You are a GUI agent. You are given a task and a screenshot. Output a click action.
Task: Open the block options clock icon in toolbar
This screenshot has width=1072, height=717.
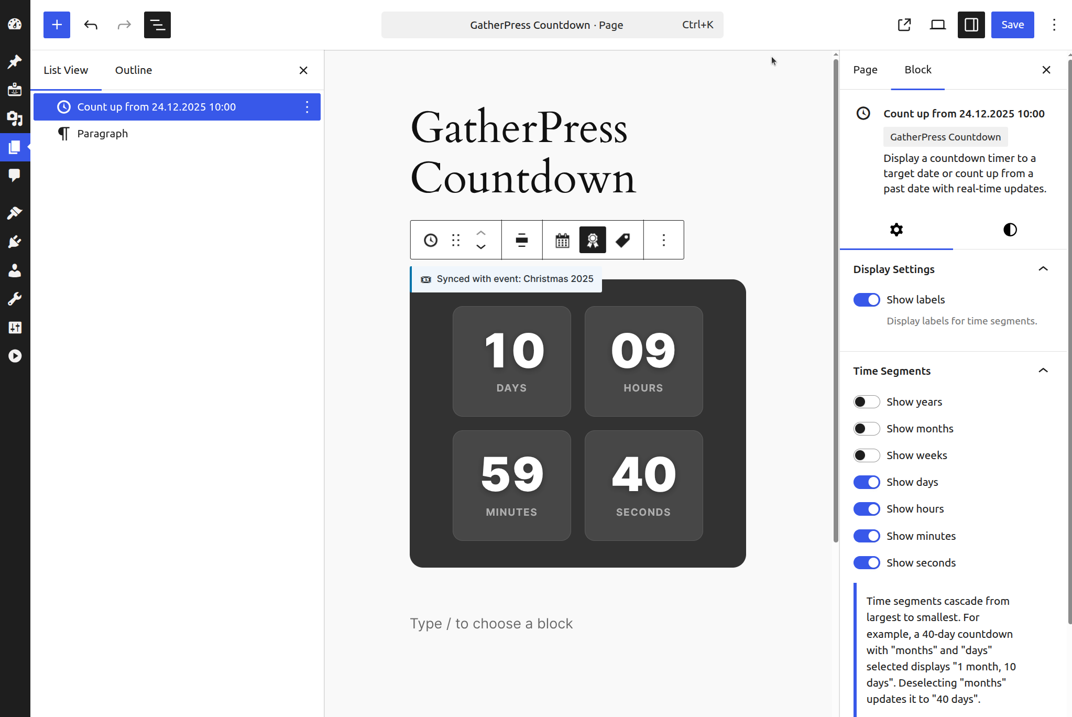tap(430, 240)
